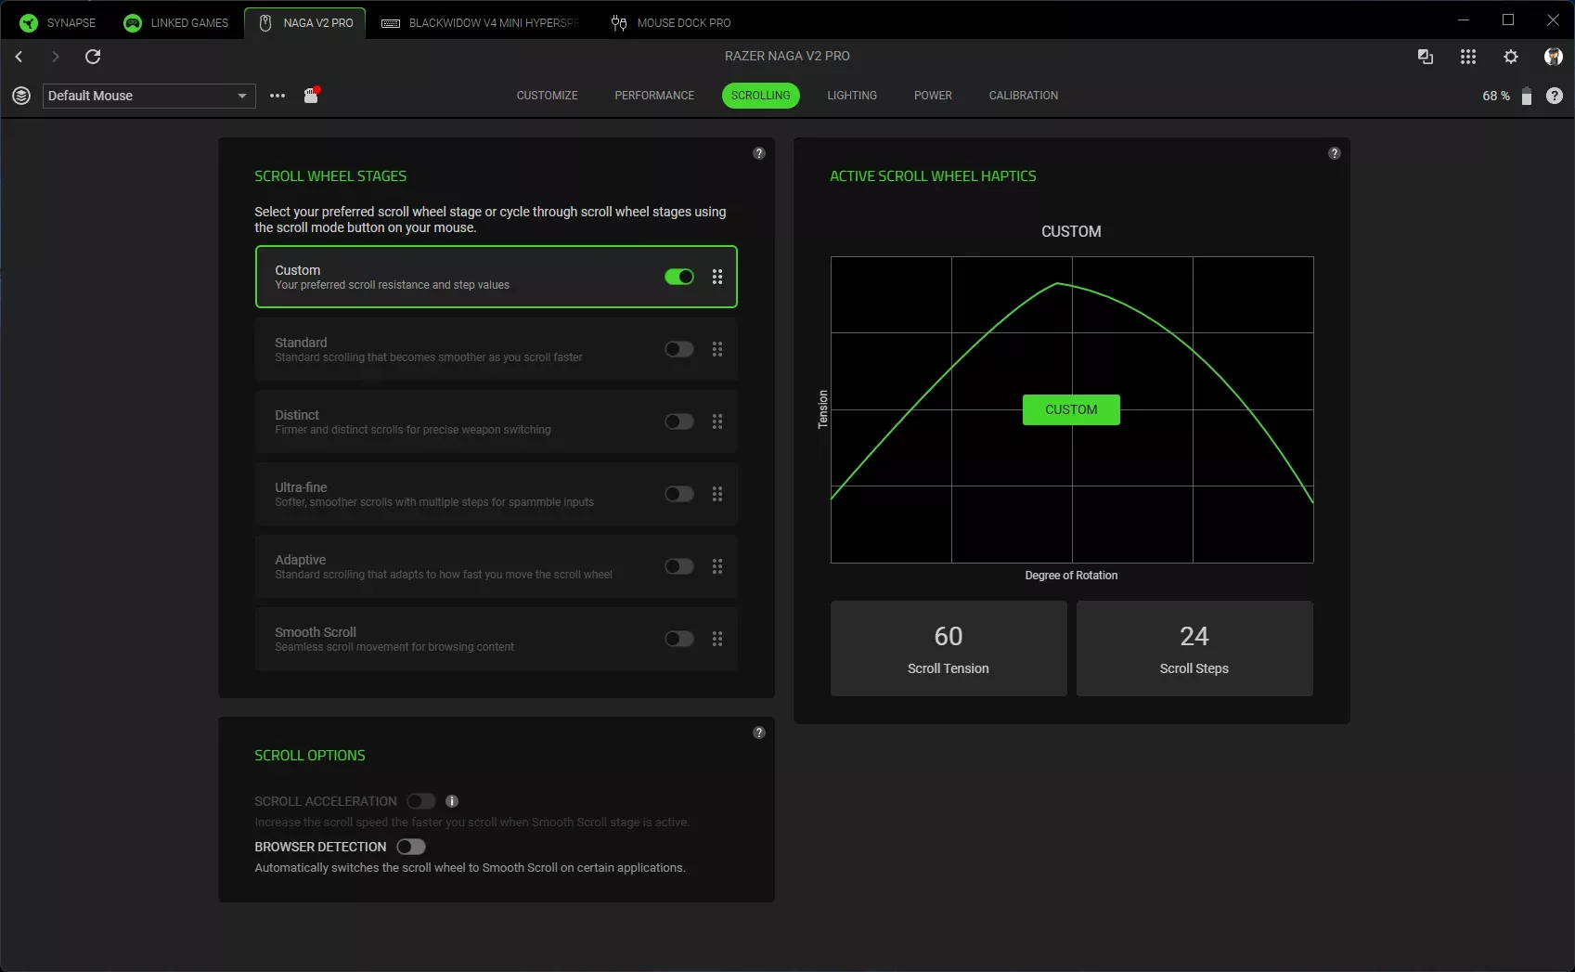Image resolution: width=1575 pixels, height=972 pixels.
Task: Select the Scrolling tab
Action: (x=761, y=96)
